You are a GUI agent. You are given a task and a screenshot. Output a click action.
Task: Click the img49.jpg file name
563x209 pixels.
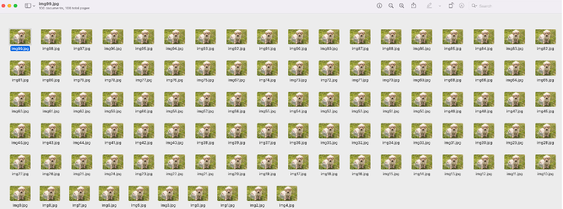point(453,111)
